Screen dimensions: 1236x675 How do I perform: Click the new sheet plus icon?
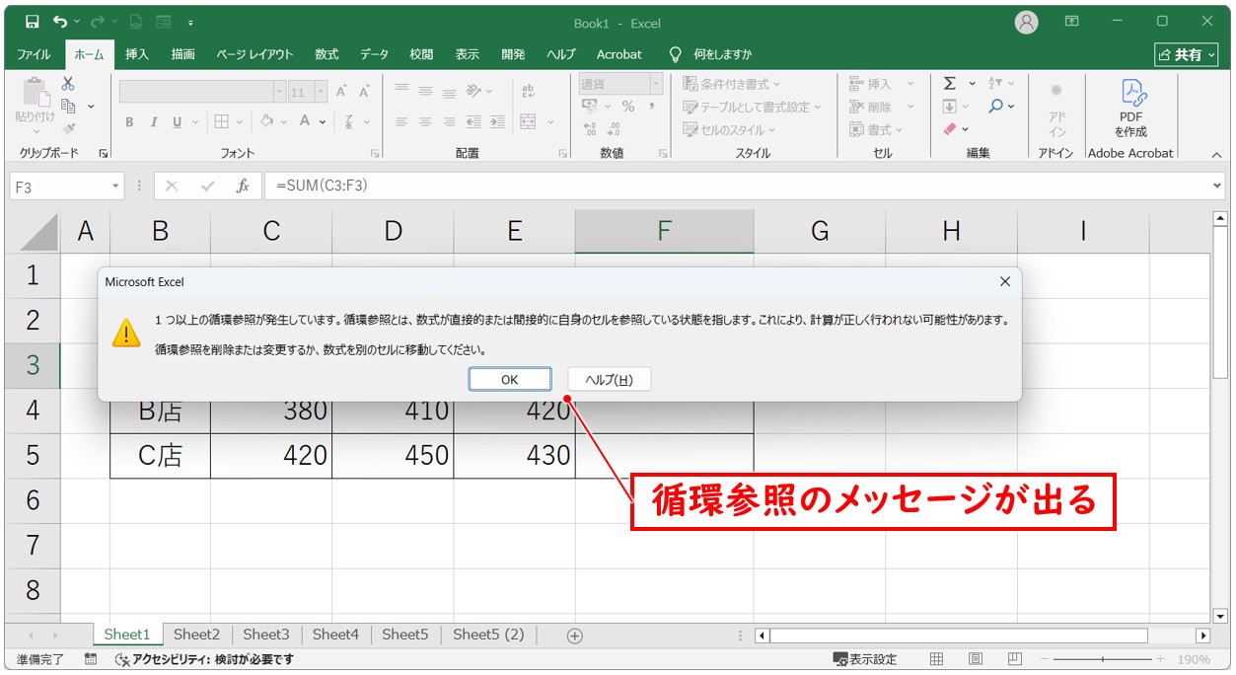[x=575, y=636]
